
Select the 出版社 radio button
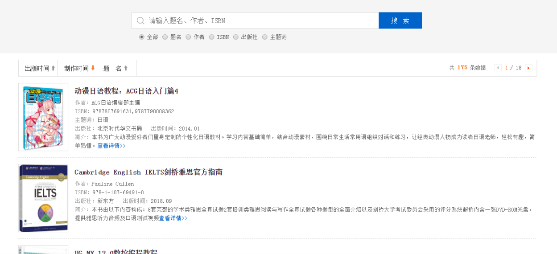click(x=235, y=37)
